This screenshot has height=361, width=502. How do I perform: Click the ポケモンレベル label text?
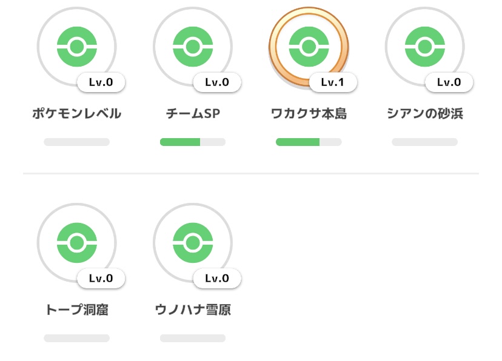click(77, 113)
